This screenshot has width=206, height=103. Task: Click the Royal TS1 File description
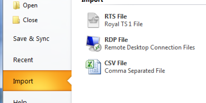pyautogui.click(x=124, y=24)
